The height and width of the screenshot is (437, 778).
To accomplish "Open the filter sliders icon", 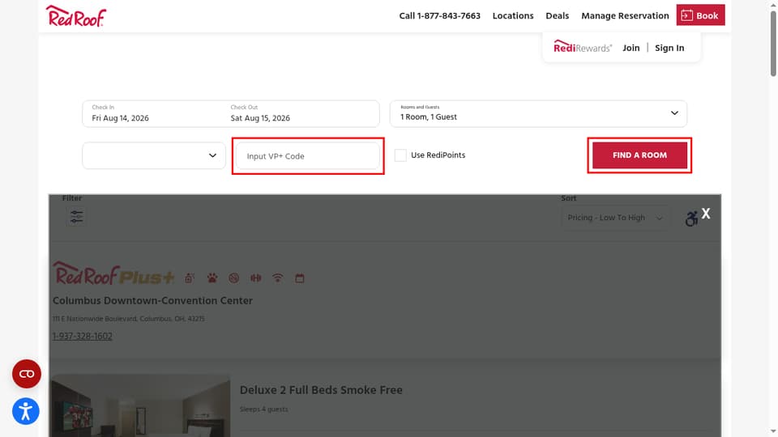I will pos(76,217).
